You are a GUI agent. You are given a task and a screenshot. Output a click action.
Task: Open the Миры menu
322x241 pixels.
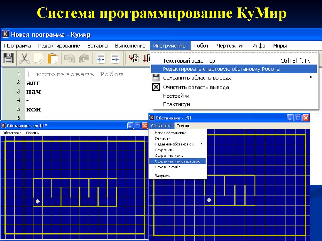[280, 46]
